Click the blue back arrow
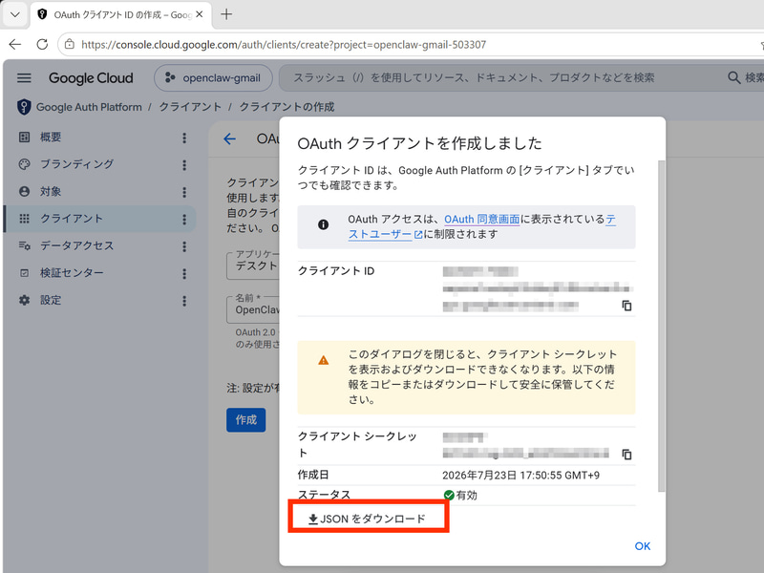Viewport: 764px width, 573px height. [229, 139]
